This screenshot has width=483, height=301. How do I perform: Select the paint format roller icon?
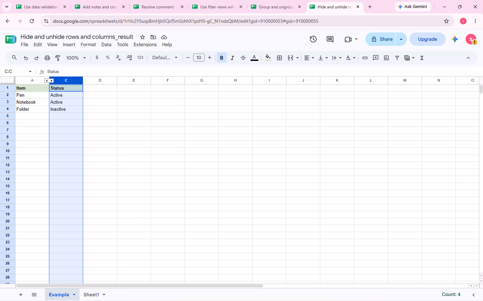(58, 58)
